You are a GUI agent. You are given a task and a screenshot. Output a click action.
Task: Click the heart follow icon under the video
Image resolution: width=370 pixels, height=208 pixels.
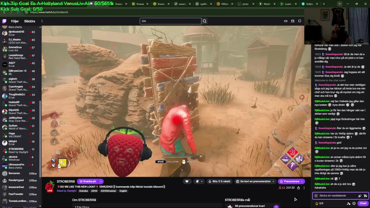[x=187, y=181]
